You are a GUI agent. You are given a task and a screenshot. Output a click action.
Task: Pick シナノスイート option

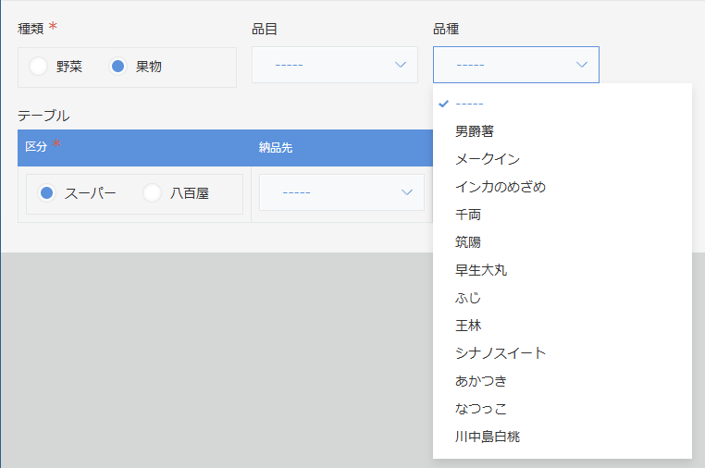(x=500, y=353)
